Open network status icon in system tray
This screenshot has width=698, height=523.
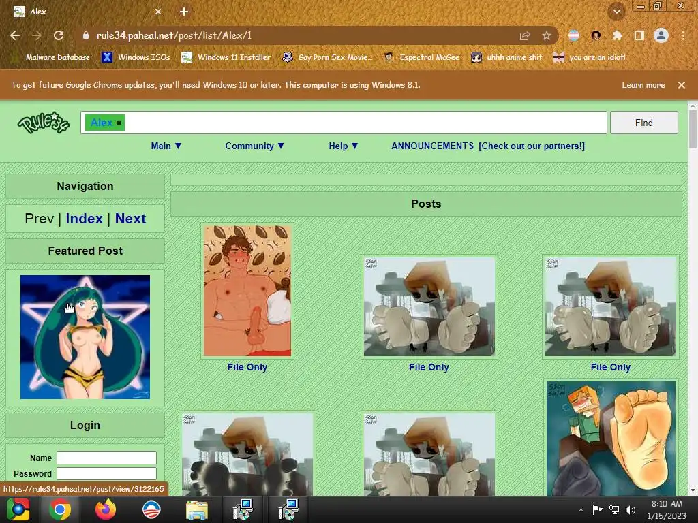click(614, 509)
